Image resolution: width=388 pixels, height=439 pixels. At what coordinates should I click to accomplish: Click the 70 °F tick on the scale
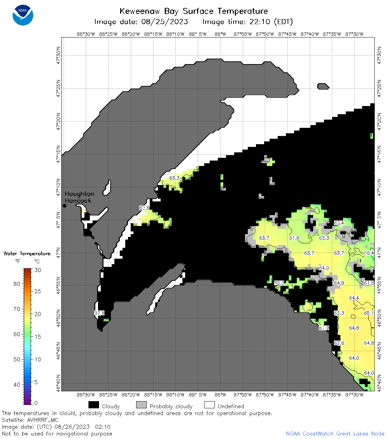(x=17, y=309)
